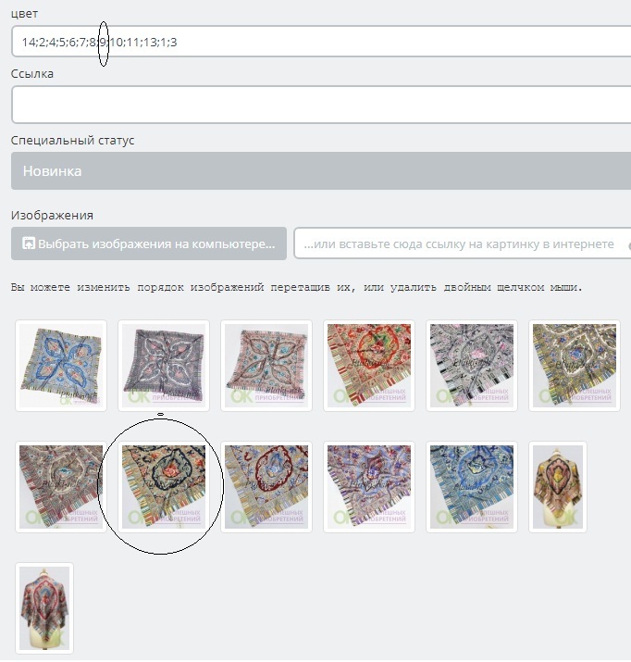Click the image URL paste input field

coord(463,244)
